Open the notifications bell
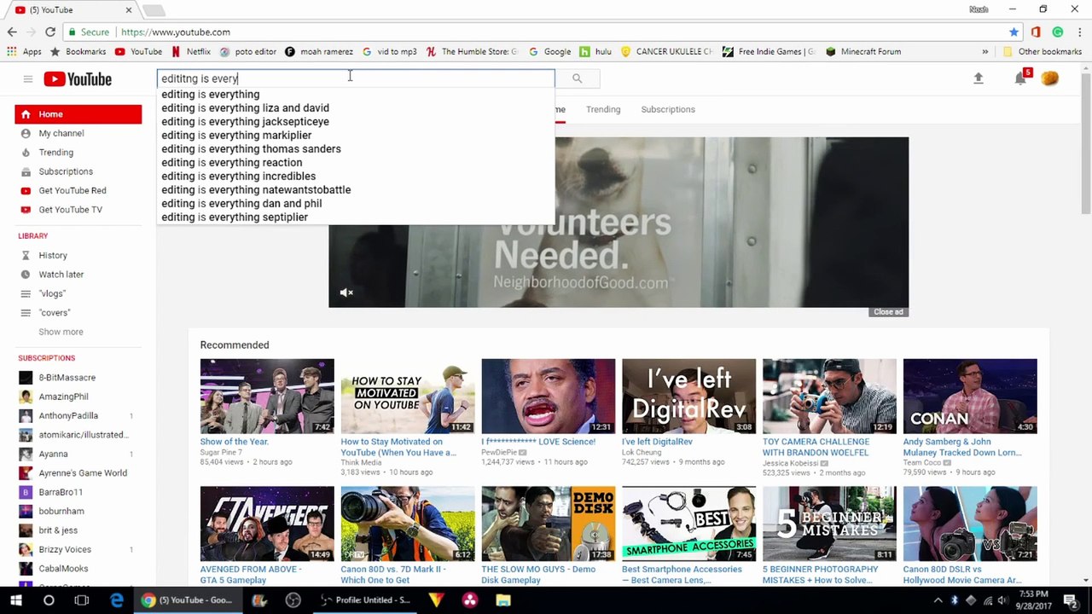The width and height of the screenshot is (1092, 614). click(1020, 78)
